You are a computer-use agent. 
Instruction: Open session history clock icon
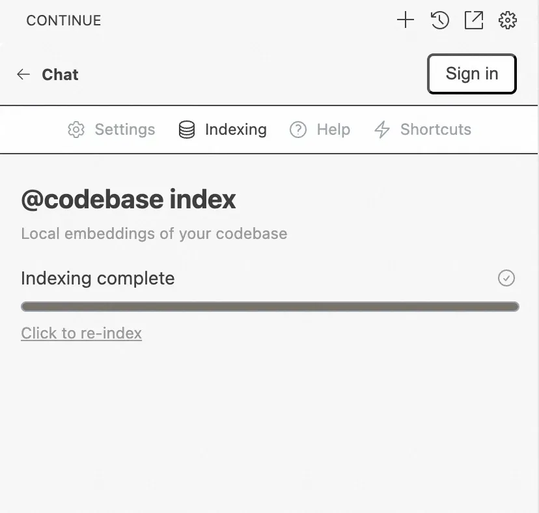click(x=440, y=20)
